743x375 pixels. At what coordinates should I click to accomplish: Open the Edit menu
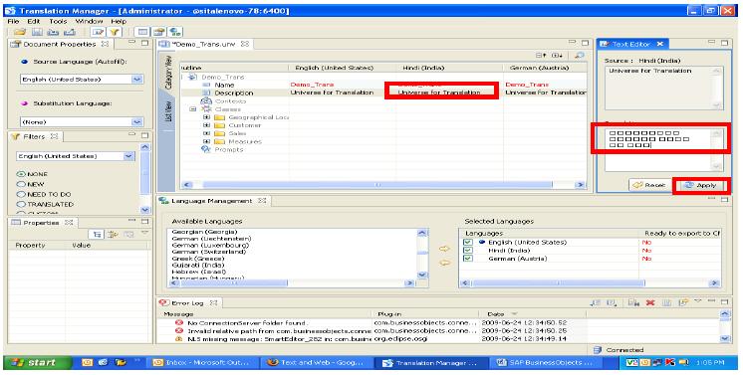tap(34, 21)
